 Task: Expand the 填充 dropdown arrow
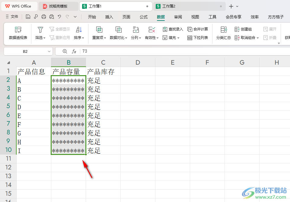[x=178, y=38]
